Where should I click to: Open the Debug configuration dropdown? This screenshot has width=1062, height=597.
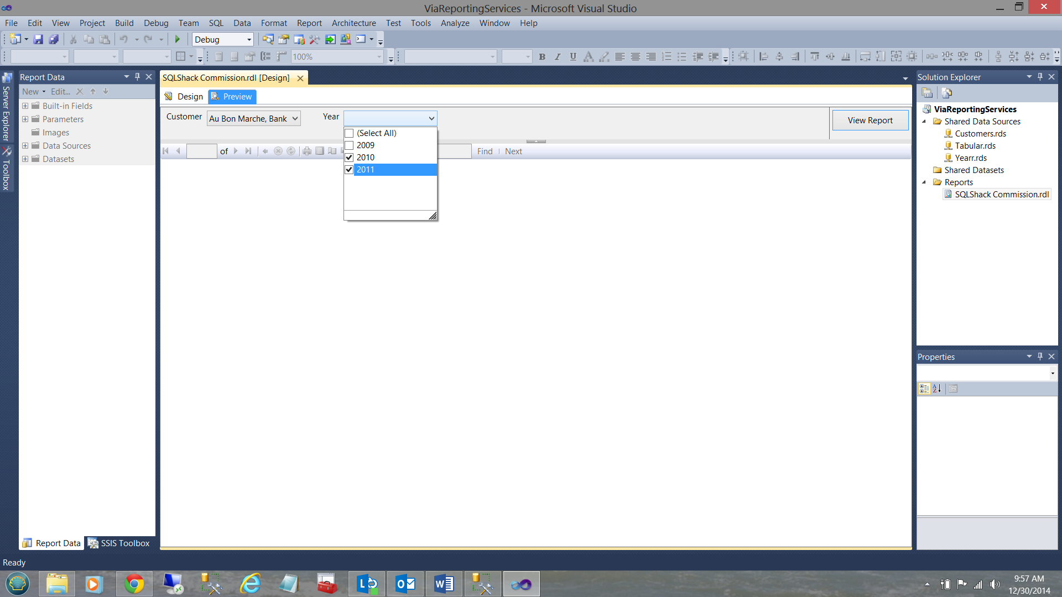click(x=249, y=39)
